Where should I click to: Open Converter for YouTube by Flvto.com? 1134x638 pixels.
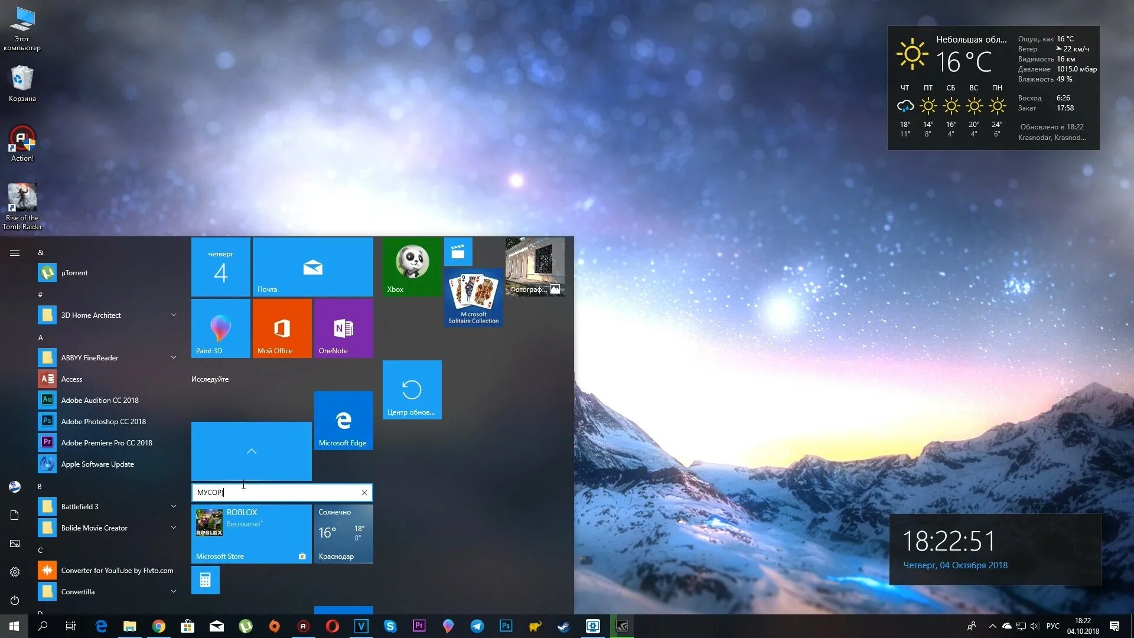click(x=106, y=571)
